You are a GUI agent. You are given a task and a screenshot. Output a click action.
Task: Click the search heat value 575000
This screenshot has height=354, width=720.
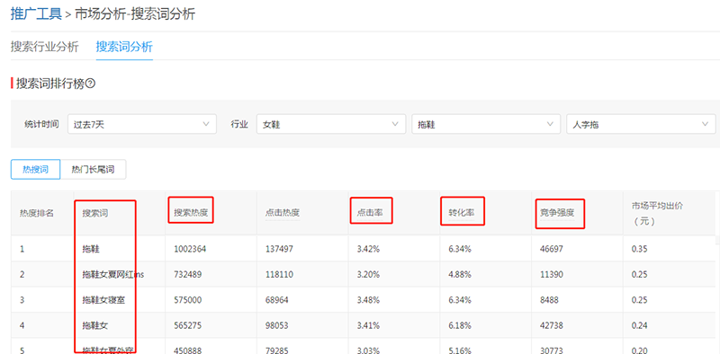click(187, 300)
